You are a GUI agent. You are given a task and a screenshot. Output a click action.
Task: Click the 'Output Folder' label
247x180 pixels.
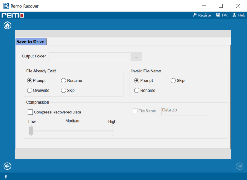click(34, 56)
